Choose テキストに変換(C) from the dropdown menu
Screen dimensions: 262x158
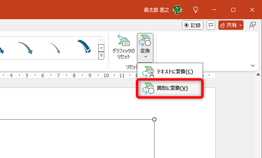click(170, 72)
